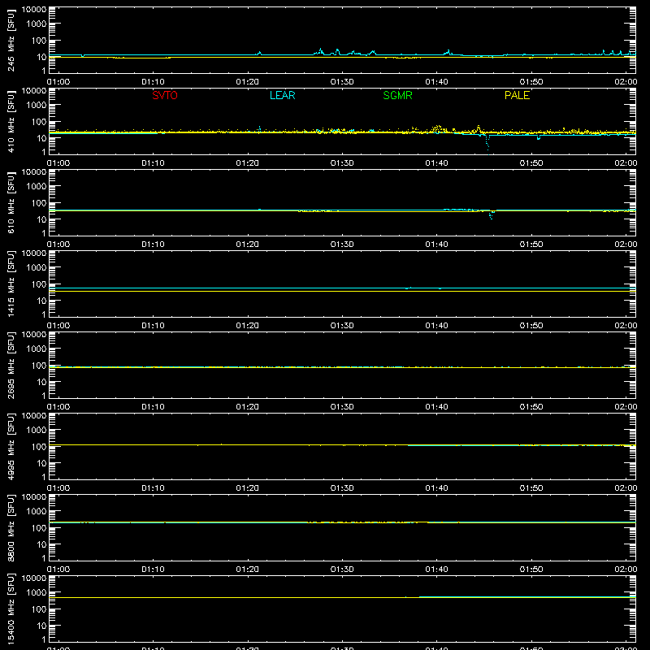The width and height of the screenshot is (650, 650).
Task: Click 01:50 time label under 410 MHz panel
Action: [x=531, y=163]
